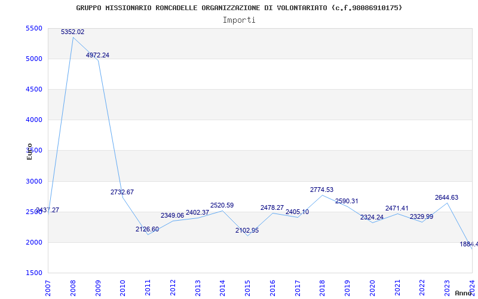Click the 2349.06 data label
This screenshot has width=478, height=299.
point(172,215)
